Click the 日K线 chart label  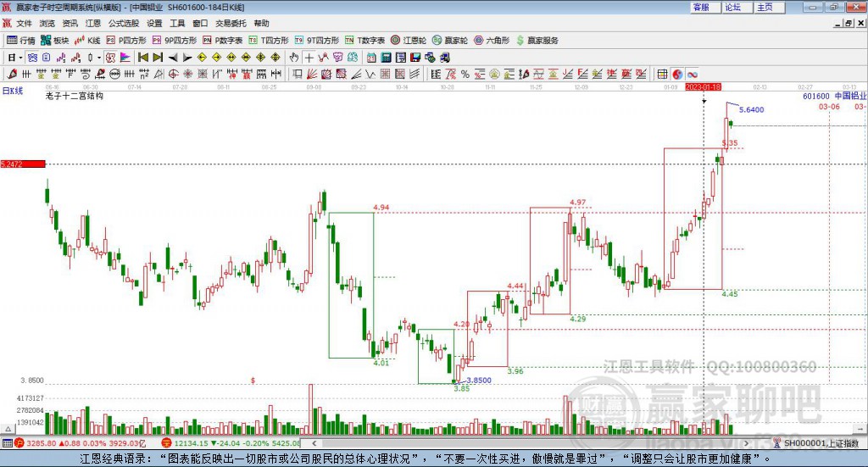(13, 91)
